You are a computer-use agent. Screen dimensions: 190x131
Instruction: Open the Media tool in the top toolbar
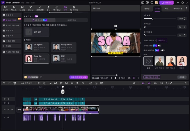coord(5,8)
